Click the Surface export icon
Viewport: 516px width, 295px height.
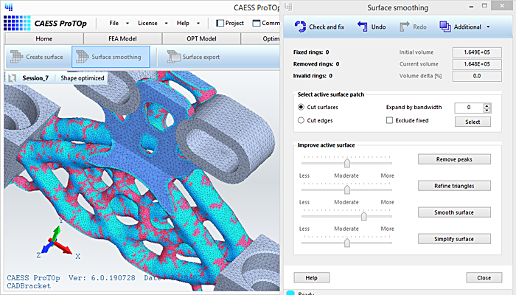[x=173, y=57]
